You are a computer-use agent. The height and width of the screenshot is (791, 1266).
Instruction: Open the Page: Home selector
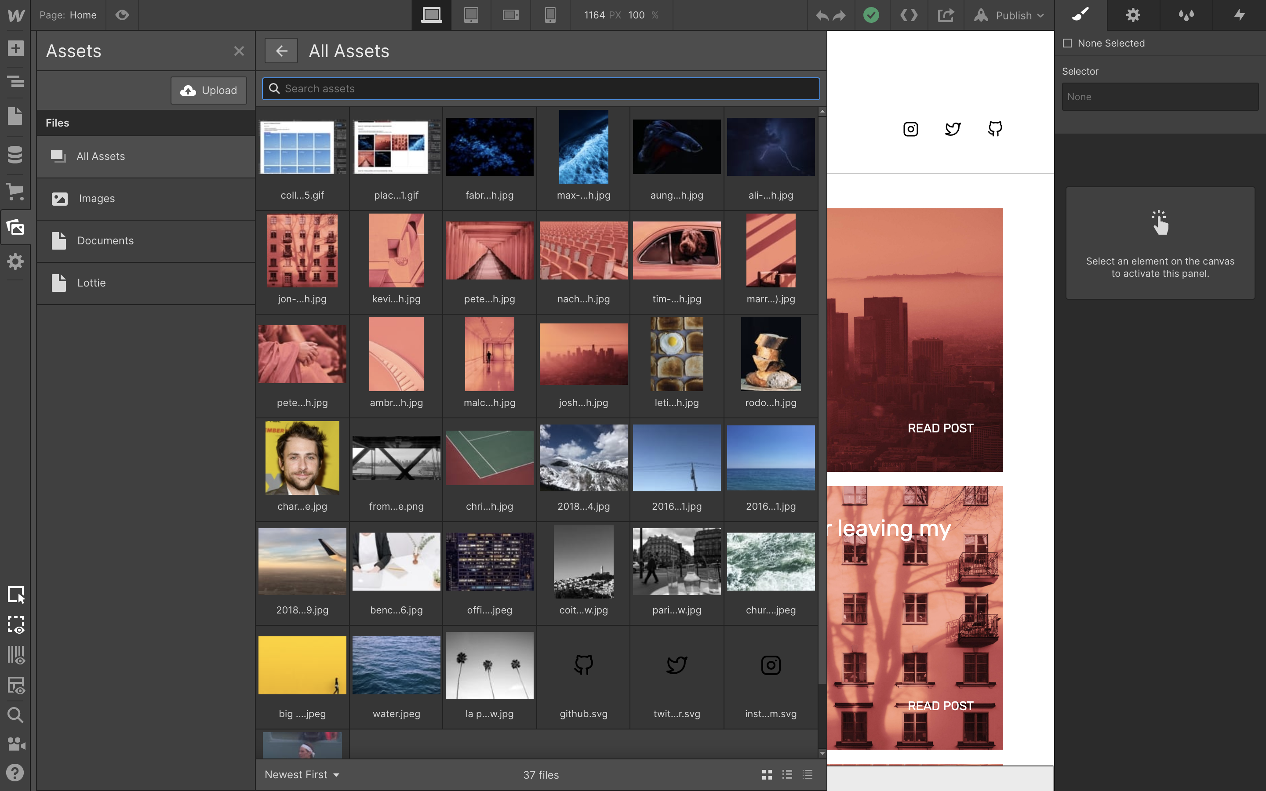68,15
